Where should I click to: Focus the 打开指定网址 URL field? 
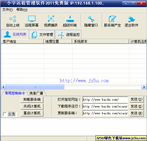(x=105, y=99)
